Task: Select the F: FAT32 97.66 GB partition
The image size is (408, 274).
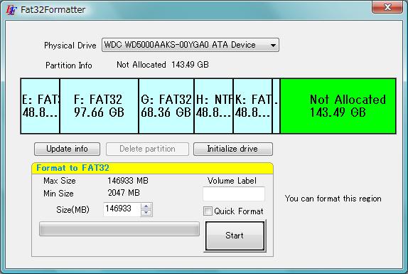Action: [x=99, y=106]
